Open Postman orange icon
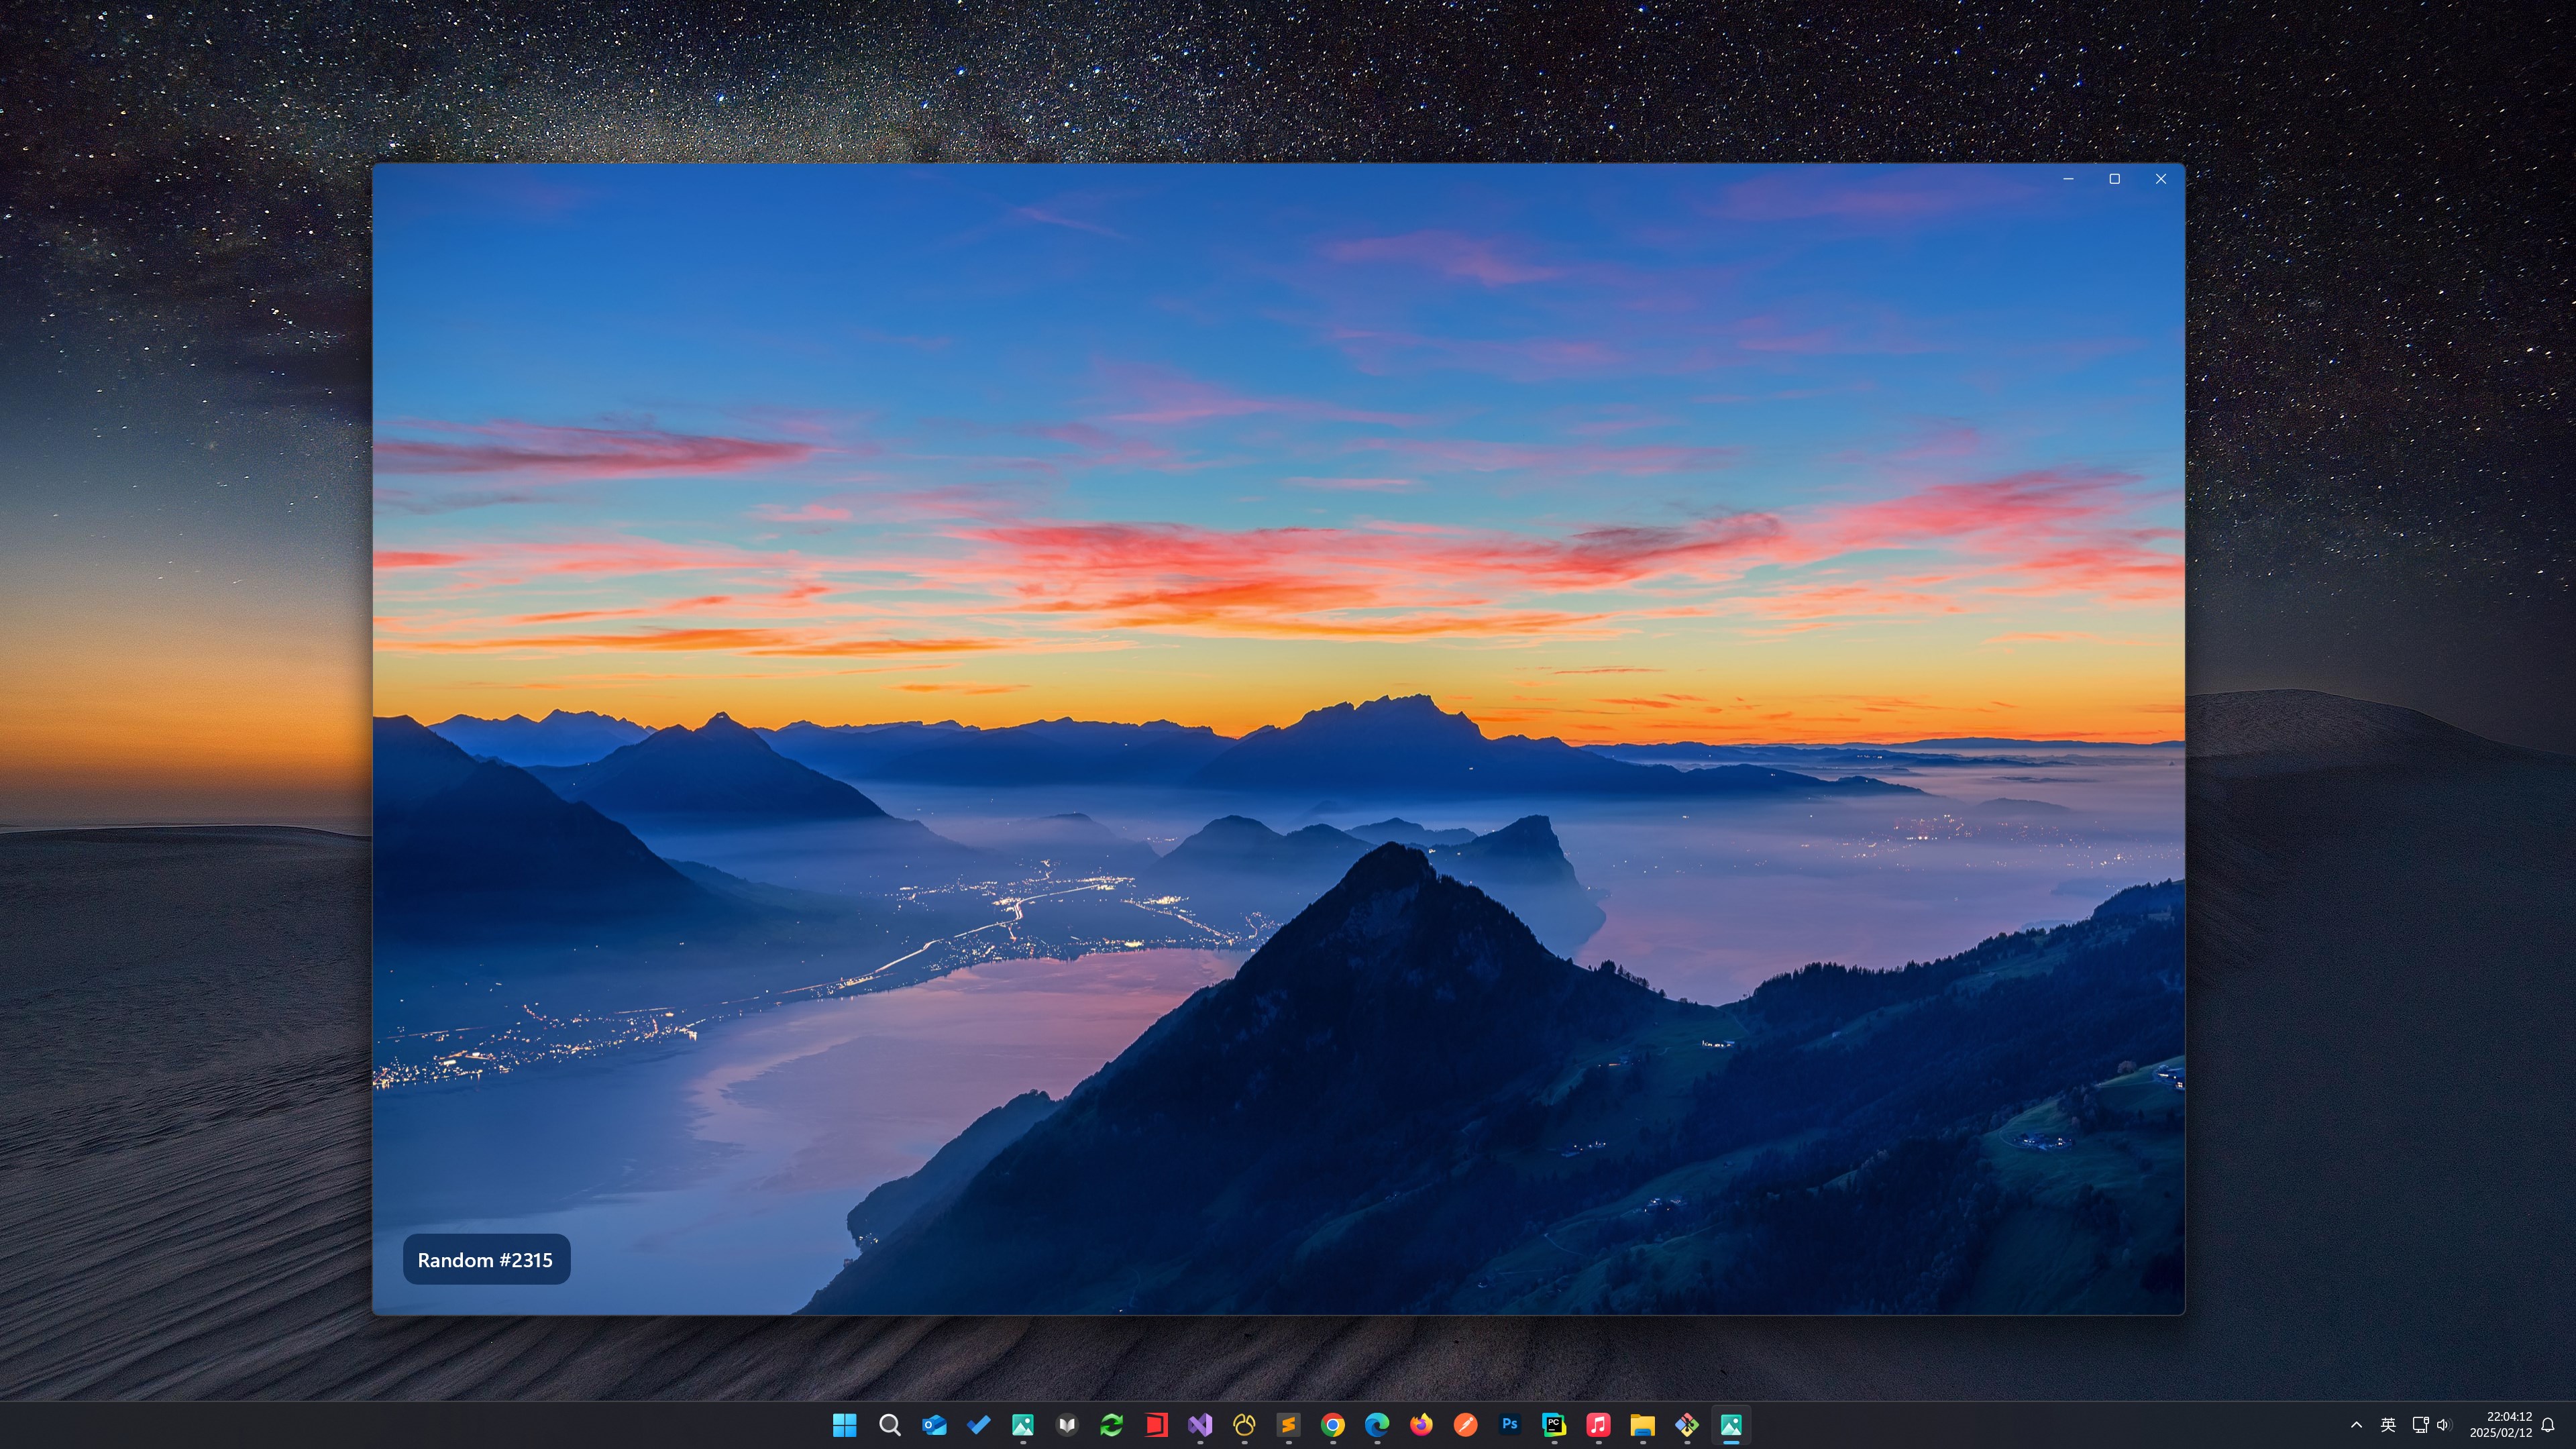Screen dimensions: 2576x1449 pos(1465,1425)
